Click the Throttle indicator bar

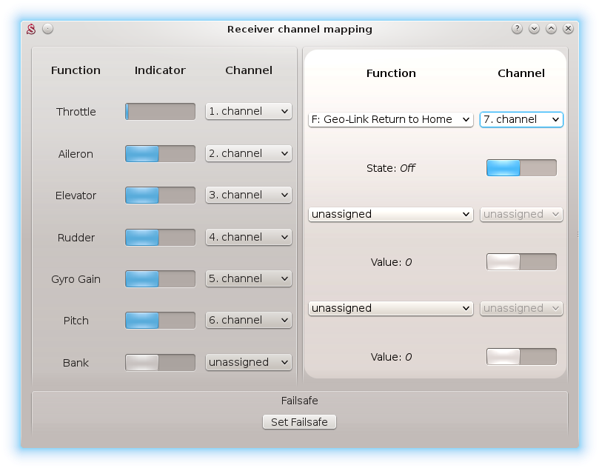pos(161,111)
